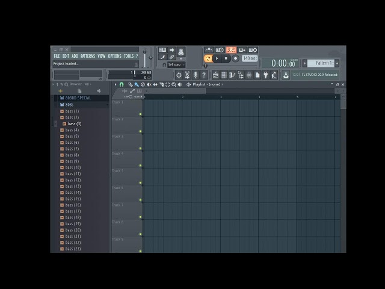Open dropdown arrow below the stamp icon

point(181,59)
